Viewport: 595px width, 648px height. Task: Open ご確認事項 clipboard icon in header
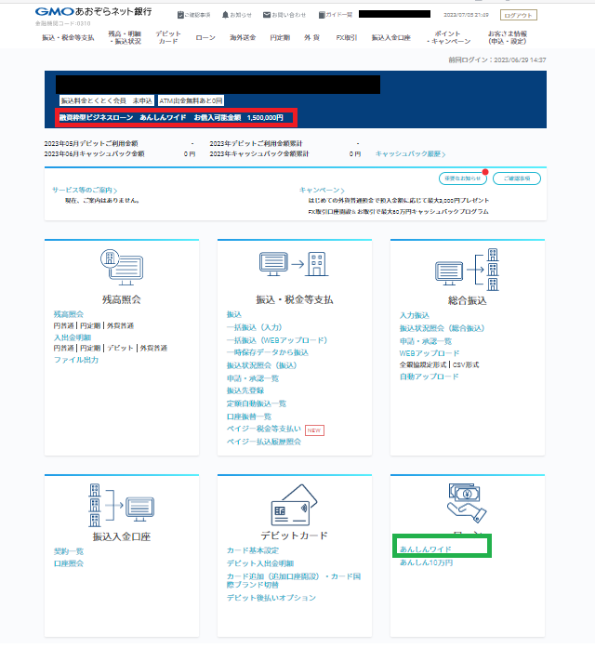coord(180,15)
